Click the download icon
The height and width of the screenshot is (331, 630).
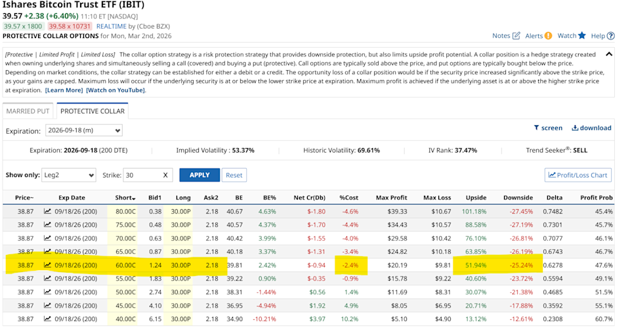(x=576, y=128)
